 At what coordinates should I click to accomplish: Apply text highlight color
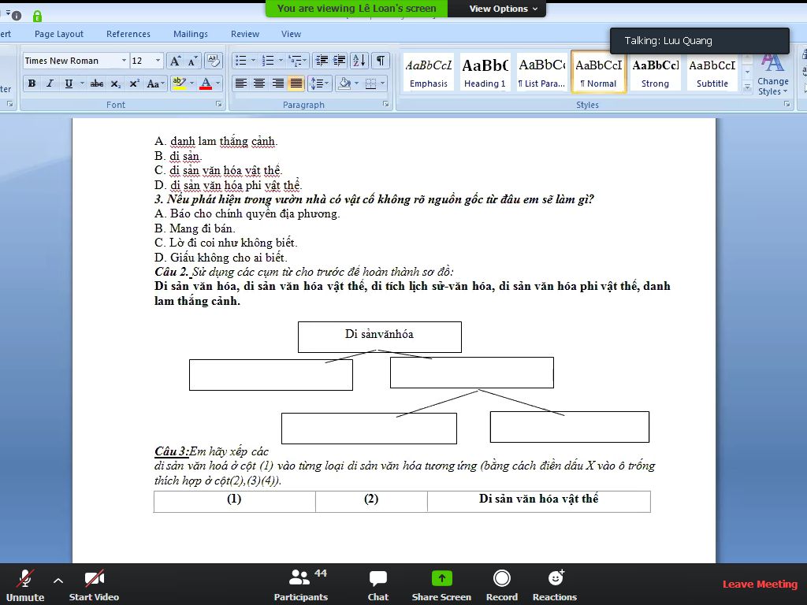click(179, 84)
